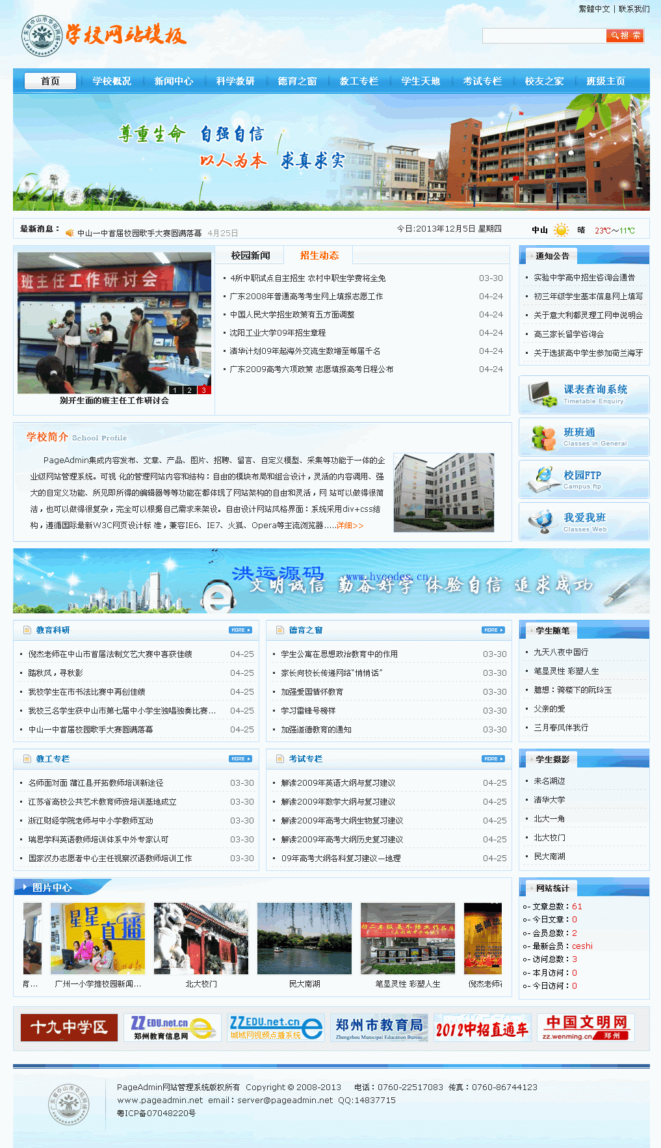Open 校友之家 navigation item
This screenshot has height=1148, width=661.
click(544, 81)
